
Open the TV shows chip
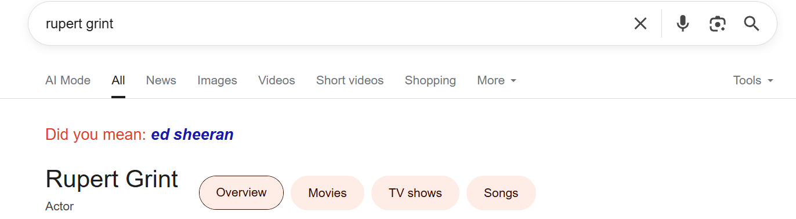point(415,193)
